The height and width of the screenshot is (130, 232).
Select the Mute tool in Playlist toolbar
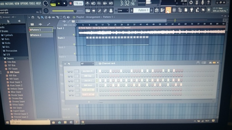(x=50, y=18)
